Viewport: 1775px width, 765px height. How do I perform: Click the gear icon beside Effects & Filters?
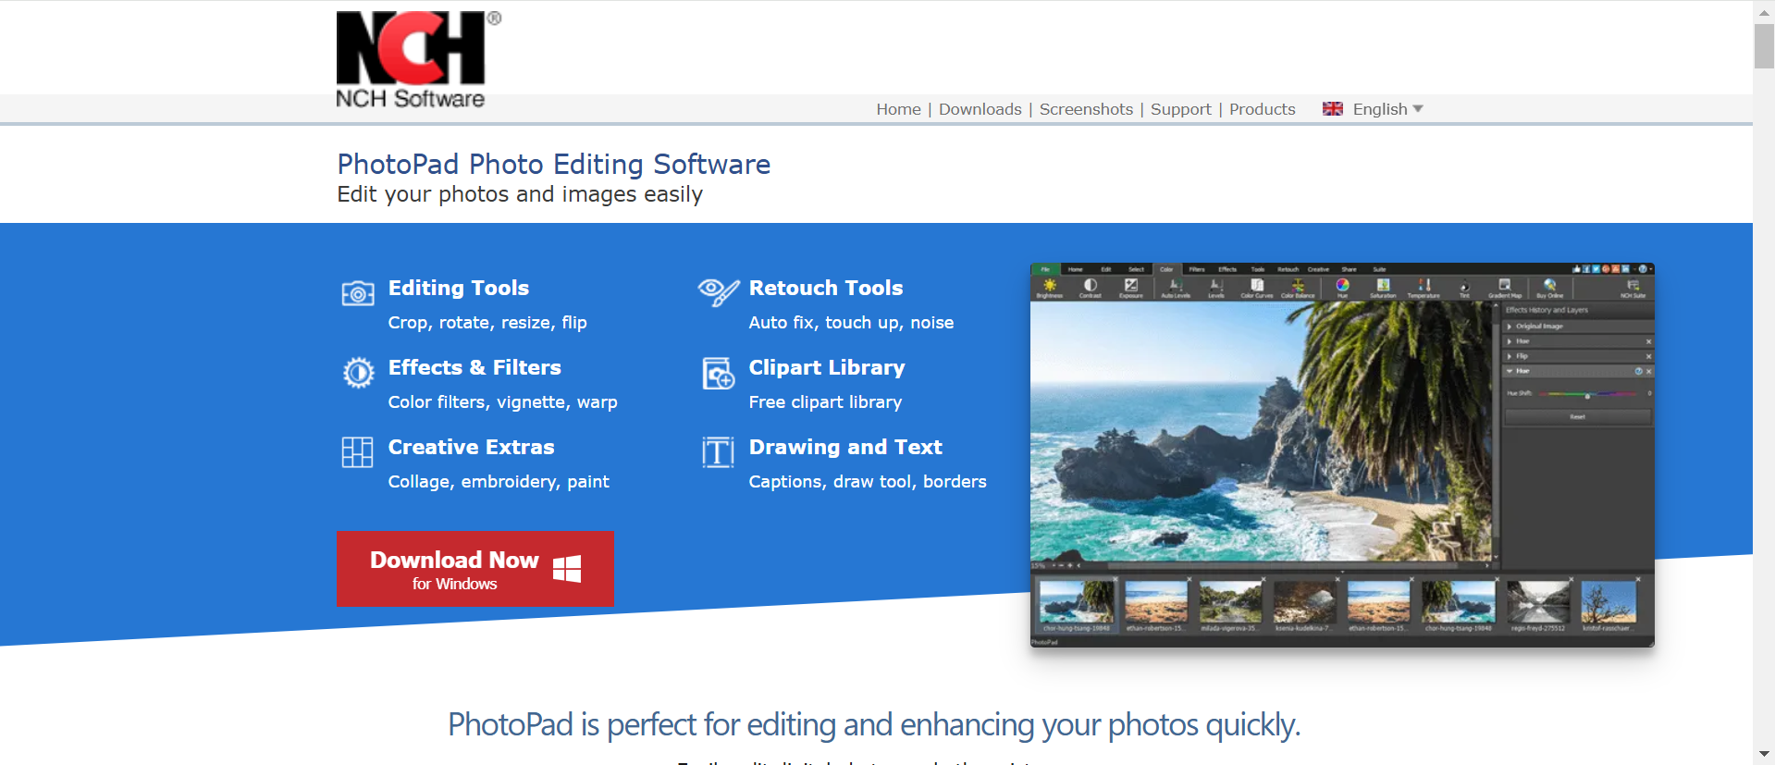(359, 373)
